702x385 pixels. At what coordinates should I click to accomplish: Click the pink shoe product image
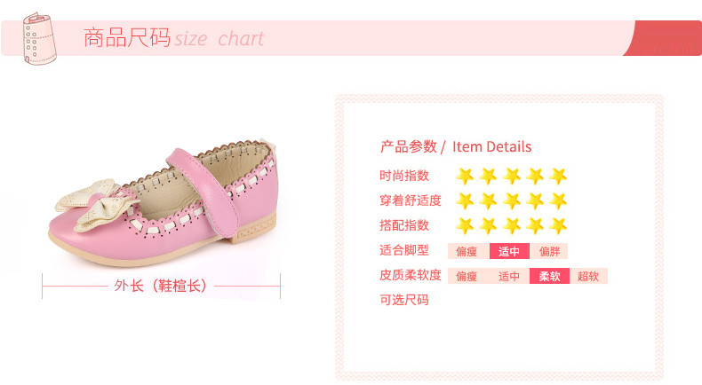pos(164,203)
